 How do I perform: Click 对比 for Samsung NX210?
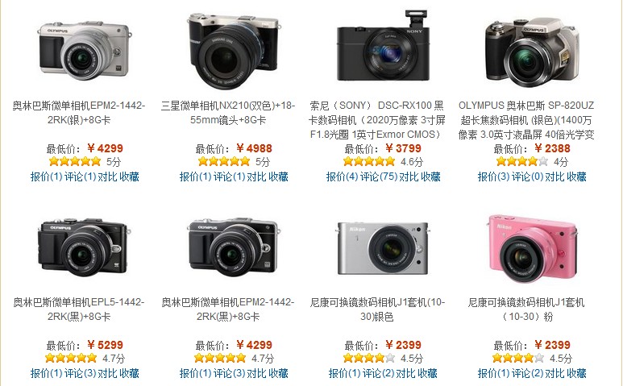click(x=256, y=176)
